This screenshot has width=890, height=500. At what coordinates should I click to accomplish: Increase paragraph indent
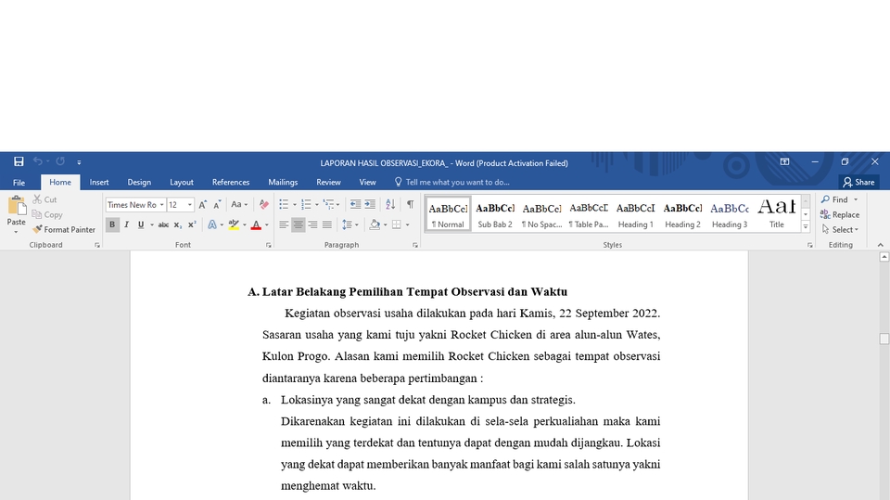point(370,204)
